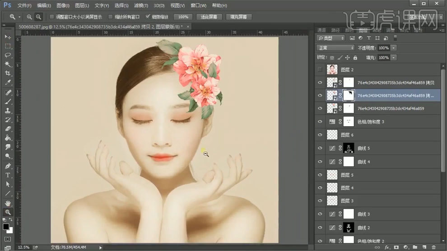Show hidden layer 图层 2

320,70
